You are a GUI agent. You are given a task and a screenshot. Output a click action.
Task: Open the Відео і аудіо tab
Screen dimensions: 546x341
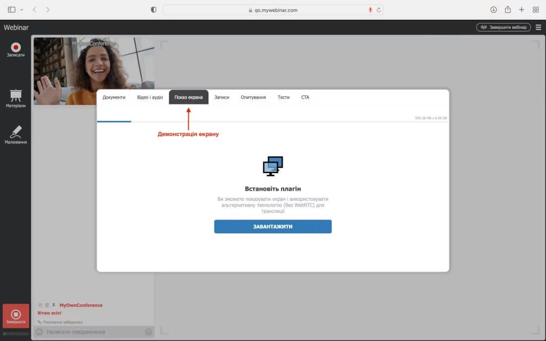[150, 98]
